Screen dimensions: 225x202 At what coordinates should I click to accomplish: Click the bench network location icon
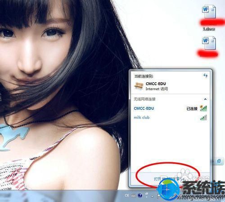tap(139, 86)
